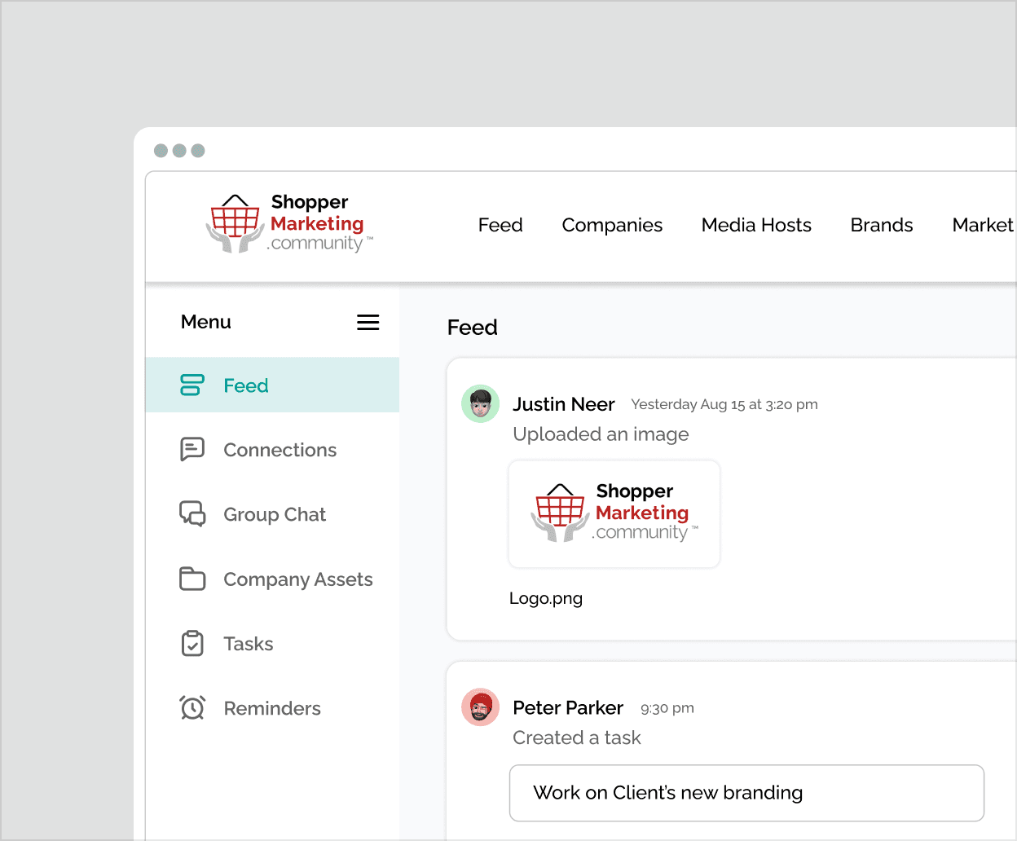
Task: Go to Tasks in the sidebar
Action: 249,644
